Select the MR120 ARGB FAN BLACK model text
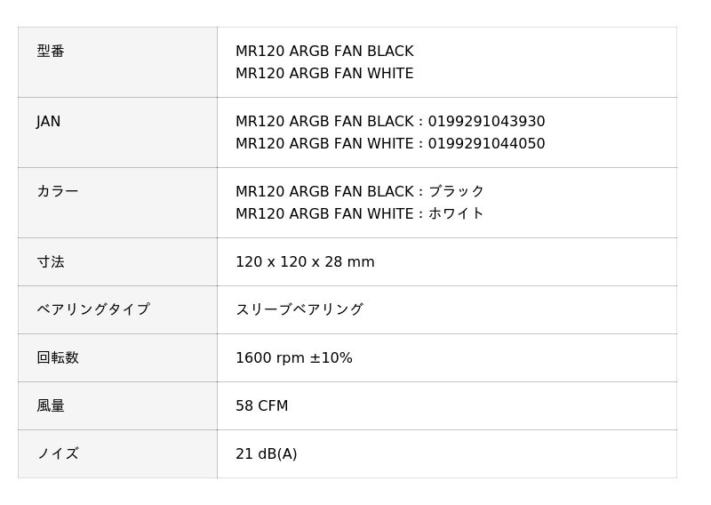The height and width of the screenshot is (505, 711). pyautogui.click(x=324, y=51)
